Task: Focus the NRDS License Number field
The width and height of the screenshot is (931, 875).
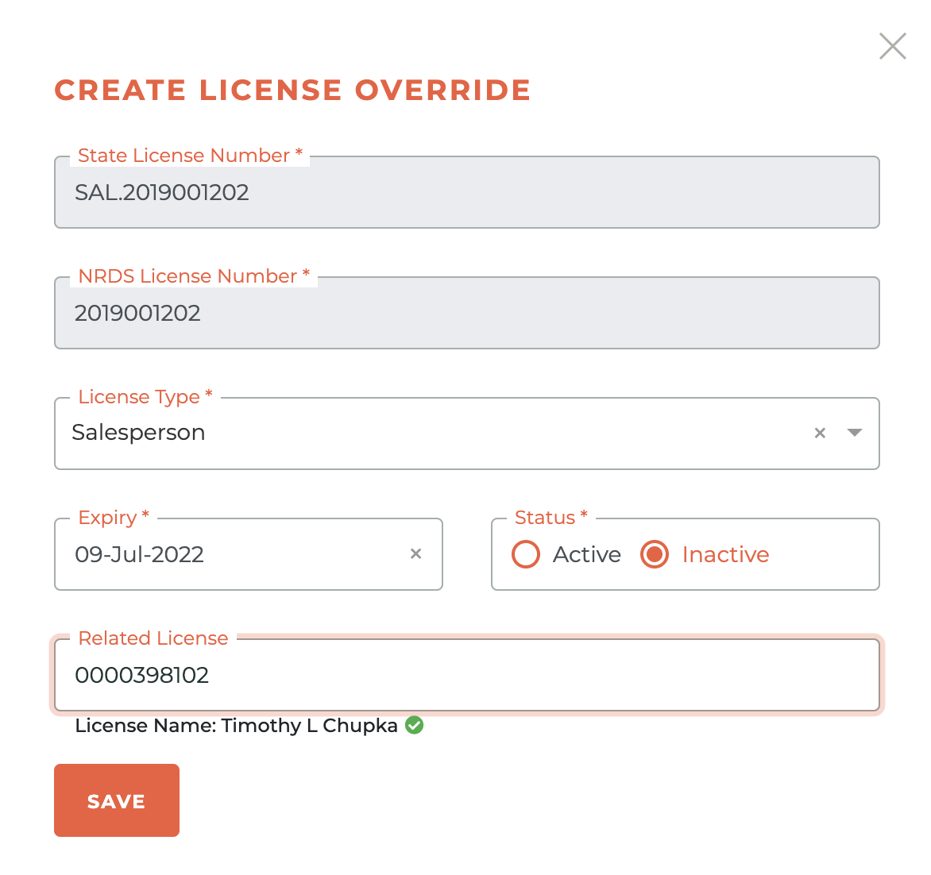Action: click(x=466, y=314)
